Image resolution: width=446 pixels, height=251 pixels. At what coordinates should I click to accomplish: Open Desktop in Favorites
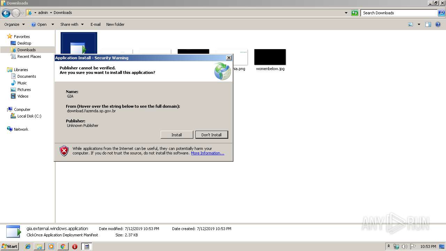point(24,43)
